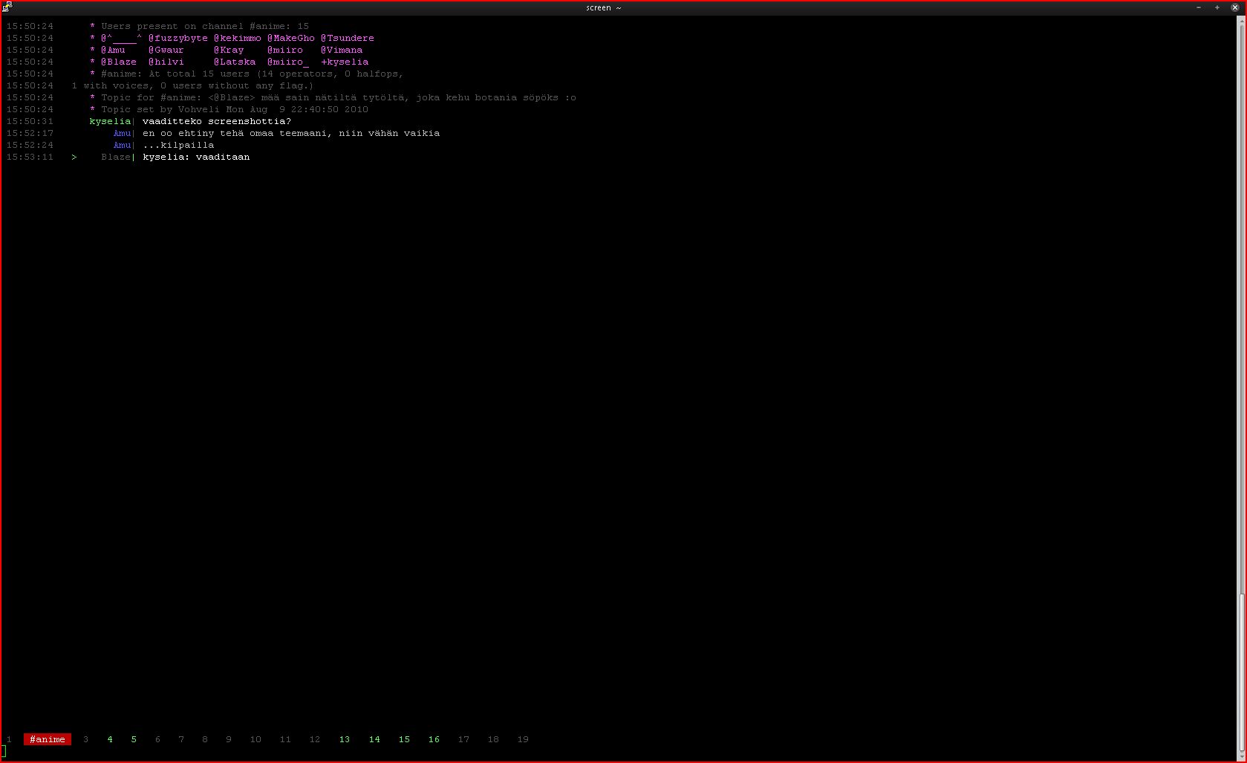Switch to window 10 in status bar
The width and height of the screenshot is (1247, 763).
coord(255,739)
